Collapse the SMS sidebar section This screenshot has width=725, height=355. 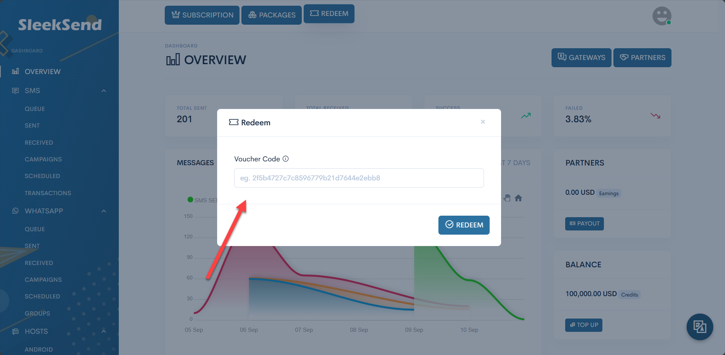104,91
